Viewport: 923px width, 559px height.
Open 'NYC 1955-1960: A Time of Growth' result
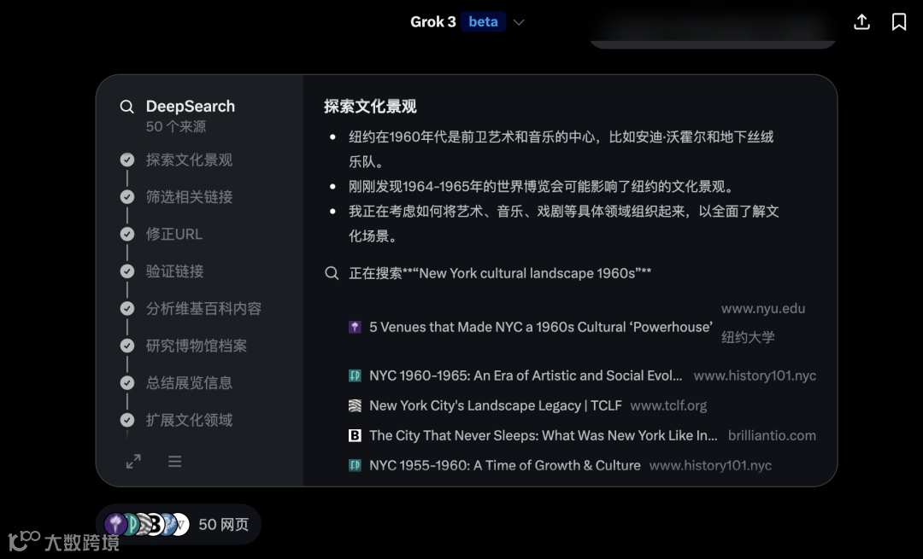pos(504,465)
